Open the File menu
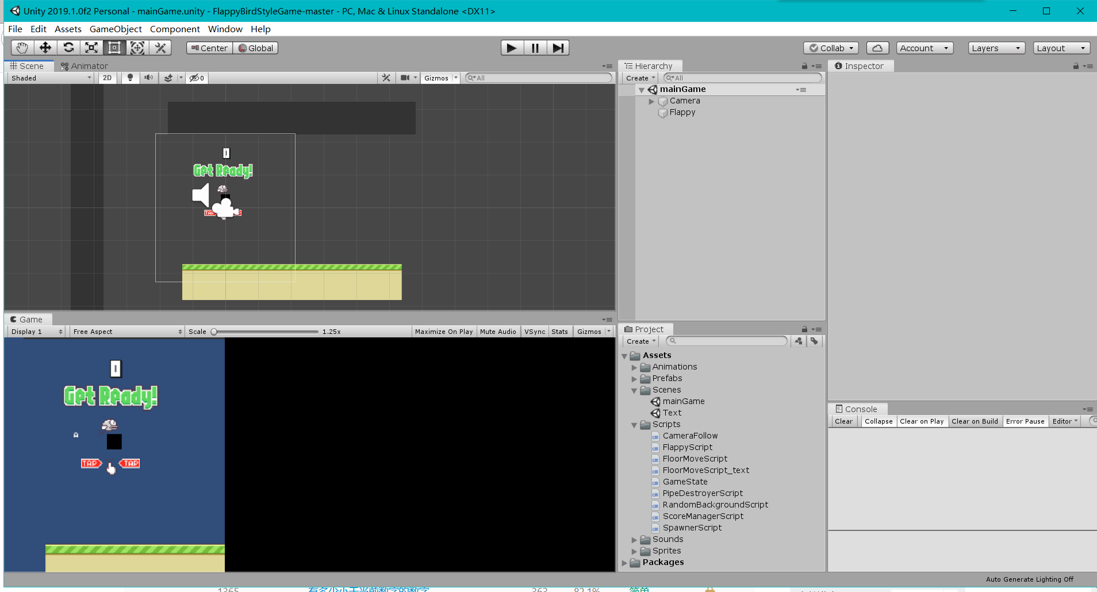 pyautogui.click(x=16, y=29)
